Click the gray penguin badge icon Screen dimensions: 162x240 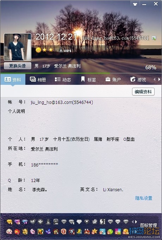[48, 222]
